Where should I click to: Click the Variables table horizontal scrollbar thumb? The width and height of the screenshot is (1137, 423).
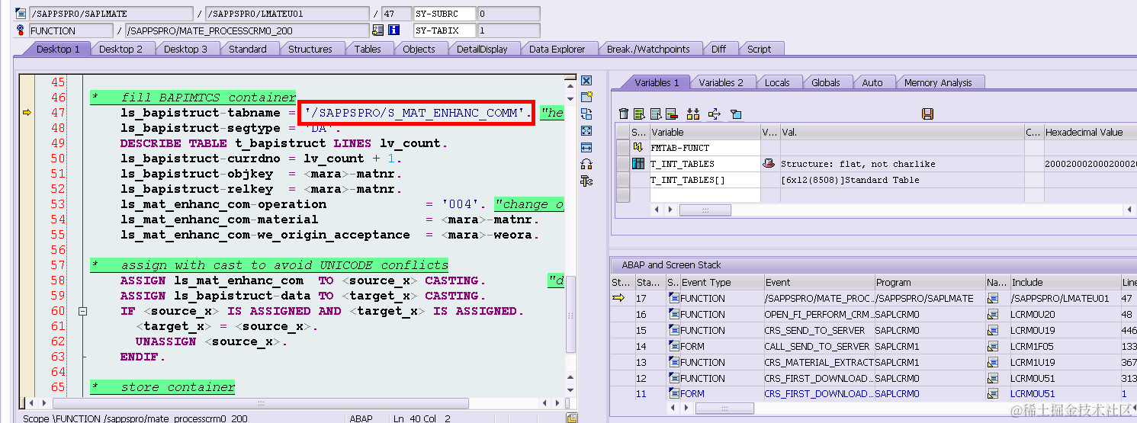coord(705,210)
